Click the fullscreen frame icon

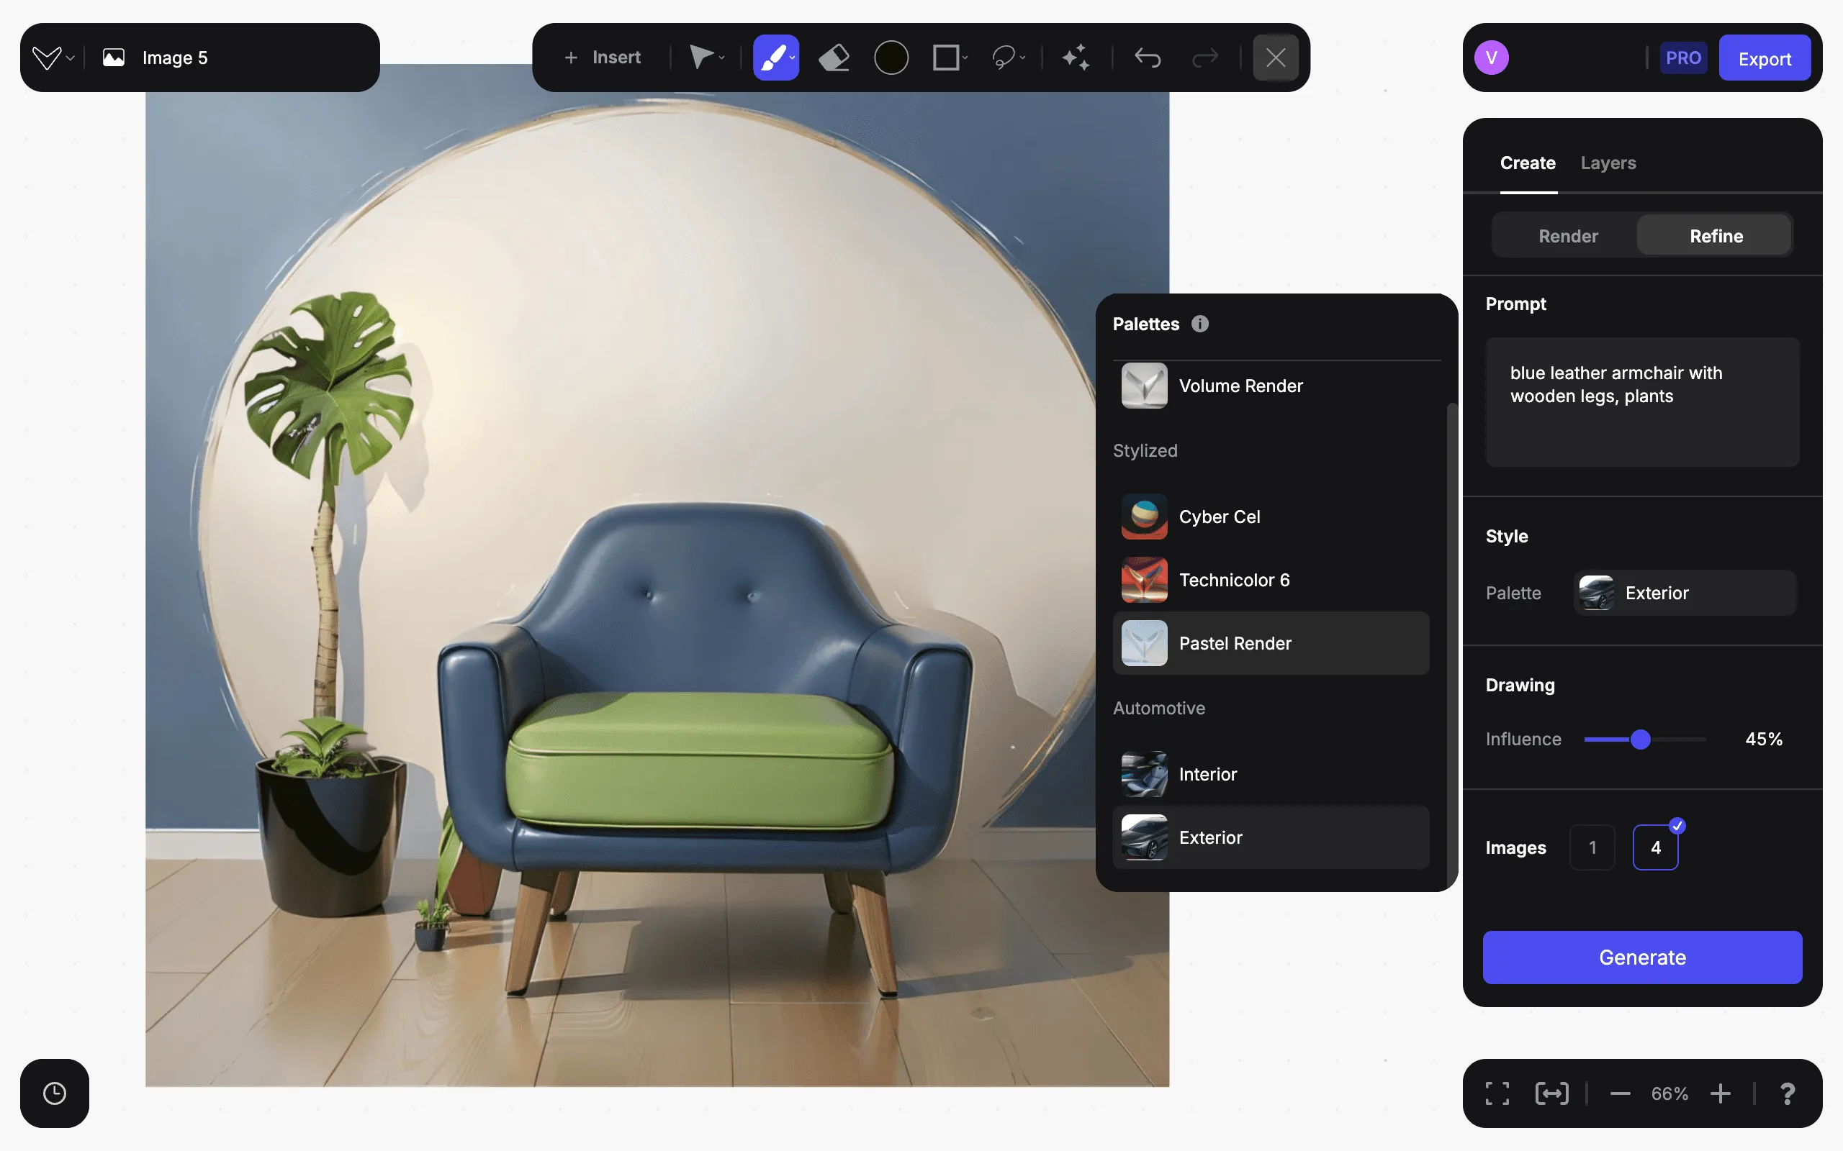1497,1093
